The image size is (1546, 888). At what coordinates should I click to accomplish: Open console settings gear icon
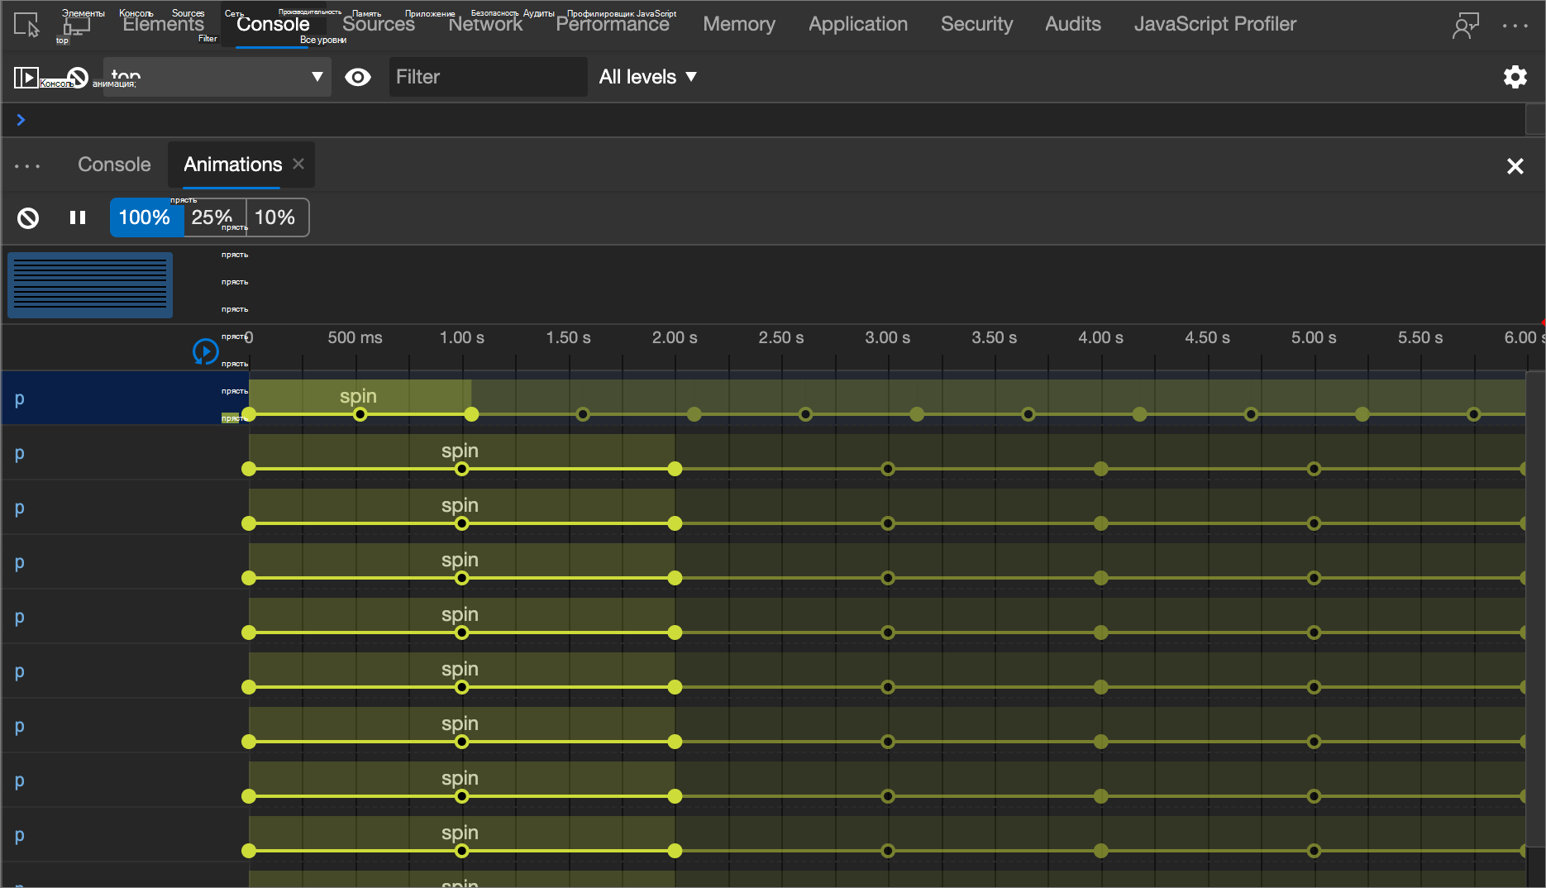[1515, 77]
